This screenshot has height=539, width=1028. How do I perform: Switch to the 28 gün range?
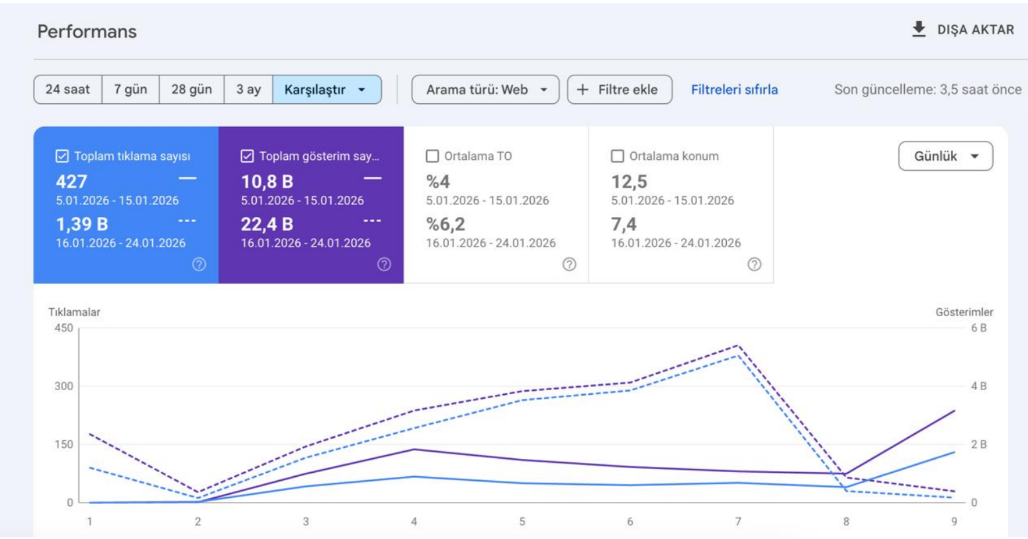click(x=191, y=89)
